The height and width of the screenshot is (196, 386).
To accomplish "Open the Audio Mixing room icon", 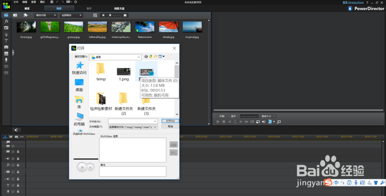I will [x=6, y=53].
